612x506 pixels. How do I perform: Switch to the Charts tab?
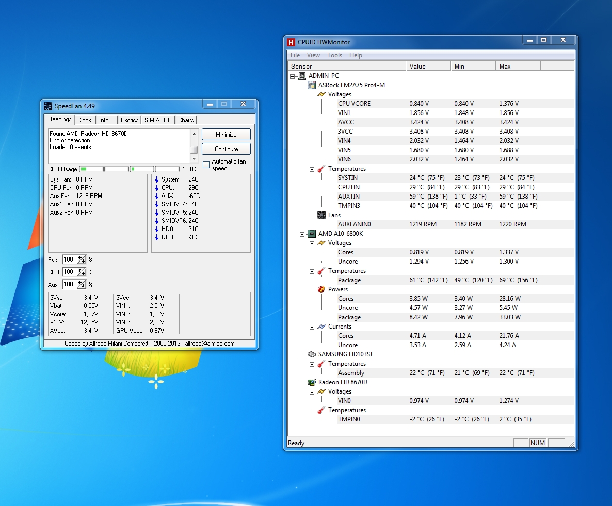click(186, 120)
